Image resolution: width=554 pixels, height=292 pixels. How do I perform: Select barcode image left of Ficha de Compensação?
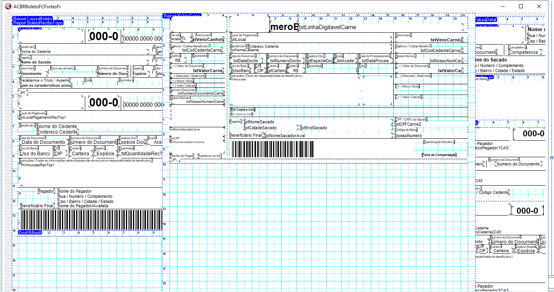(x=272, y=149)
